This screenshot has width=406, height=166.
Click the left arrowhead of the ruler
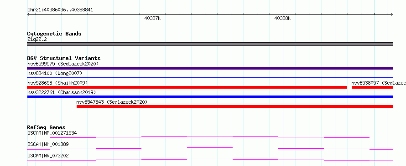(x=28, y=15)
